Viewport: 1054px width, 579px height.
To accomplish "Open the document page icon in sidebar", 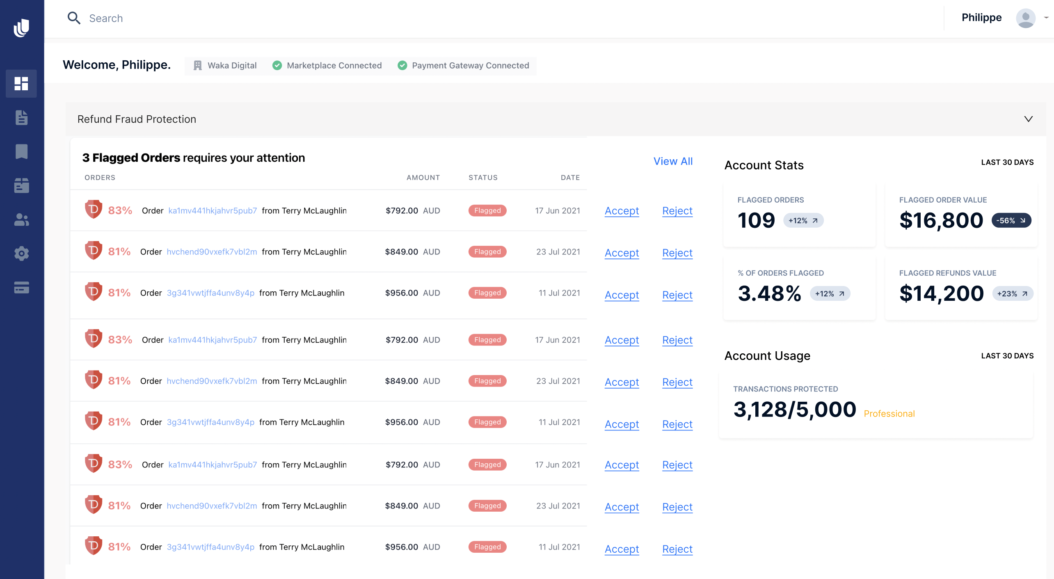I will coord(21,118).
